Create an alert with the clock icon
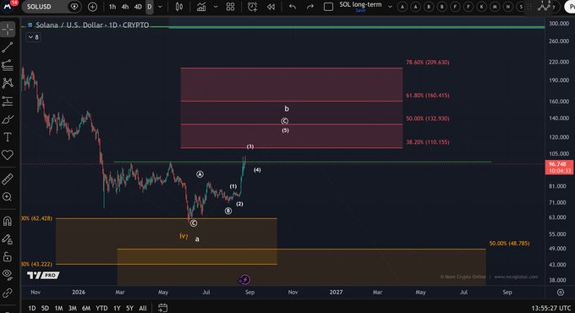Viewport: 575px width, 313px height. (252, 7)
